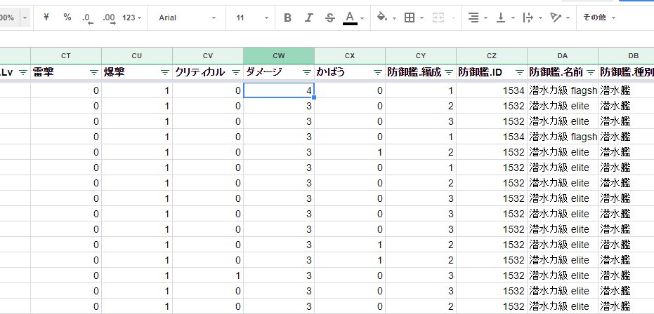Open the その他 more menu
Image resolution: width=654 pixels, height=314 pixels.
(599, 18)
